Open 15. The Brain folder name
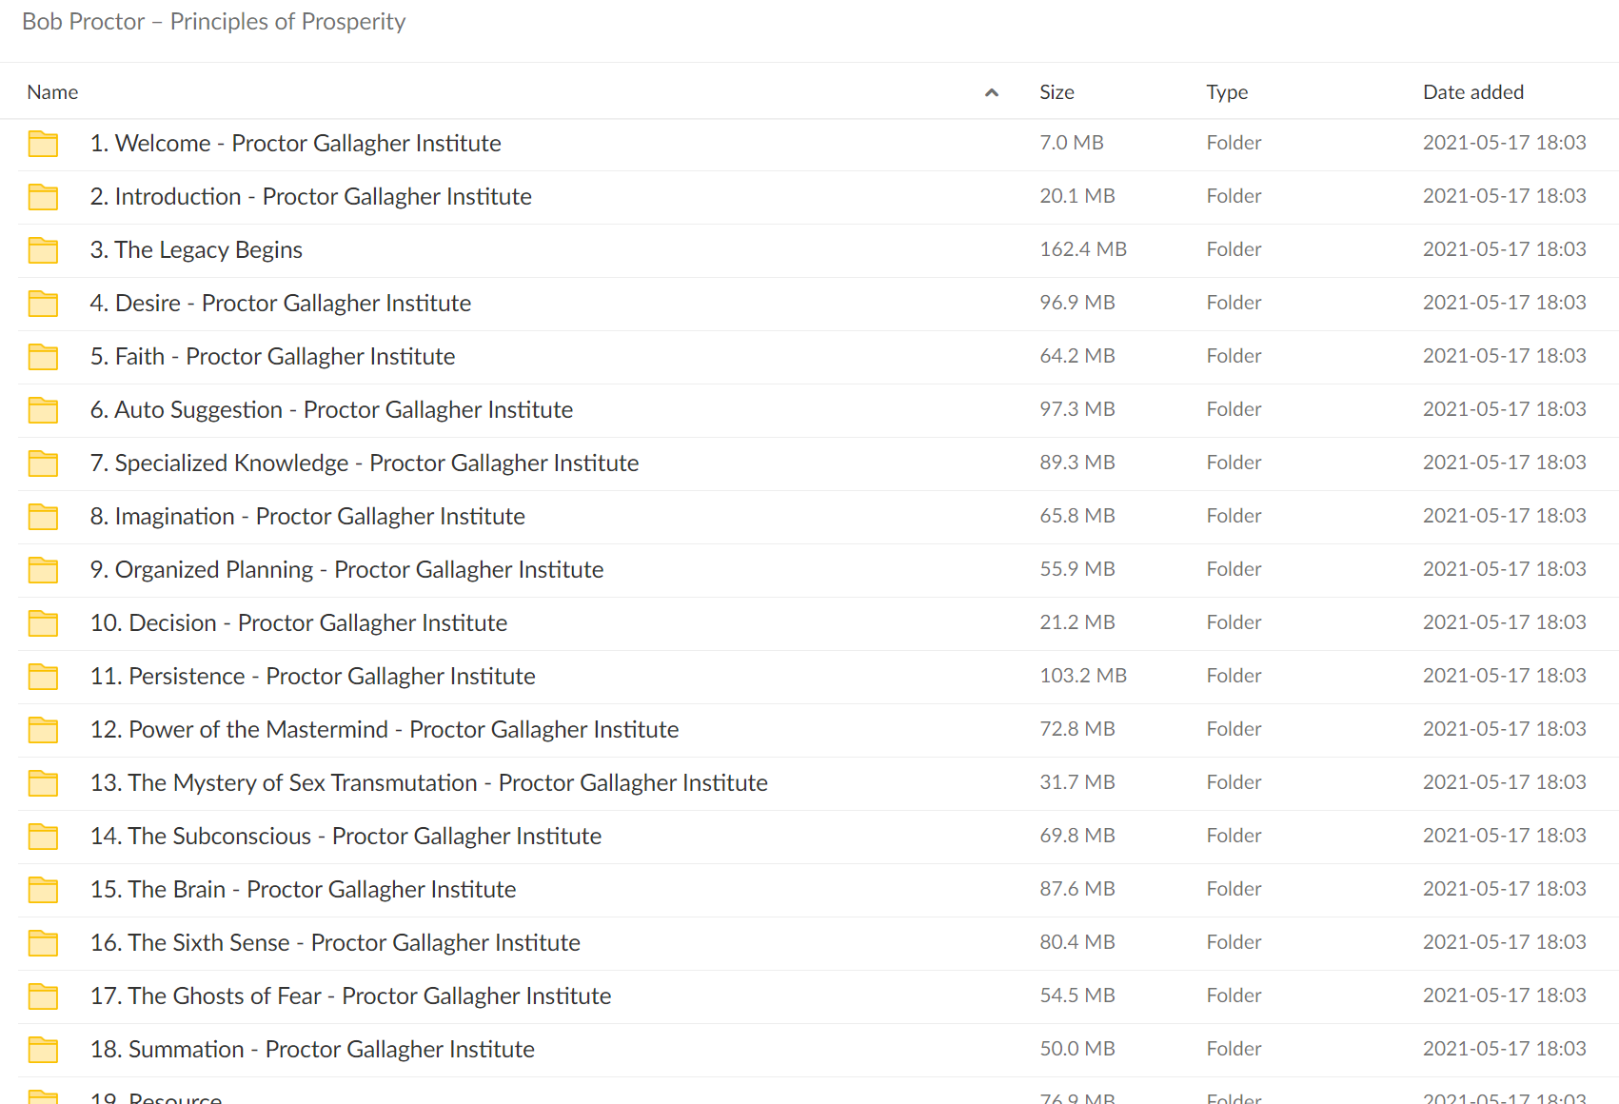 (x=303, y=889)
